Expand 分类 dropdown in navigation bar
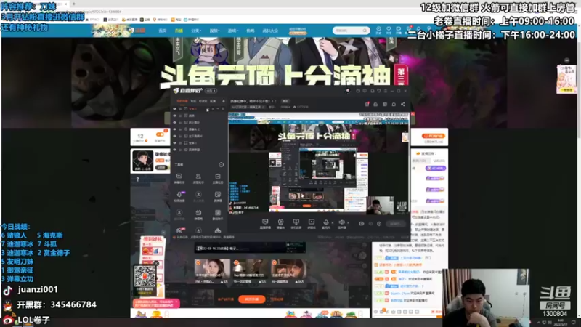This screenshot has width=581, height=327. pyautogui.click(x=196, y=31)
